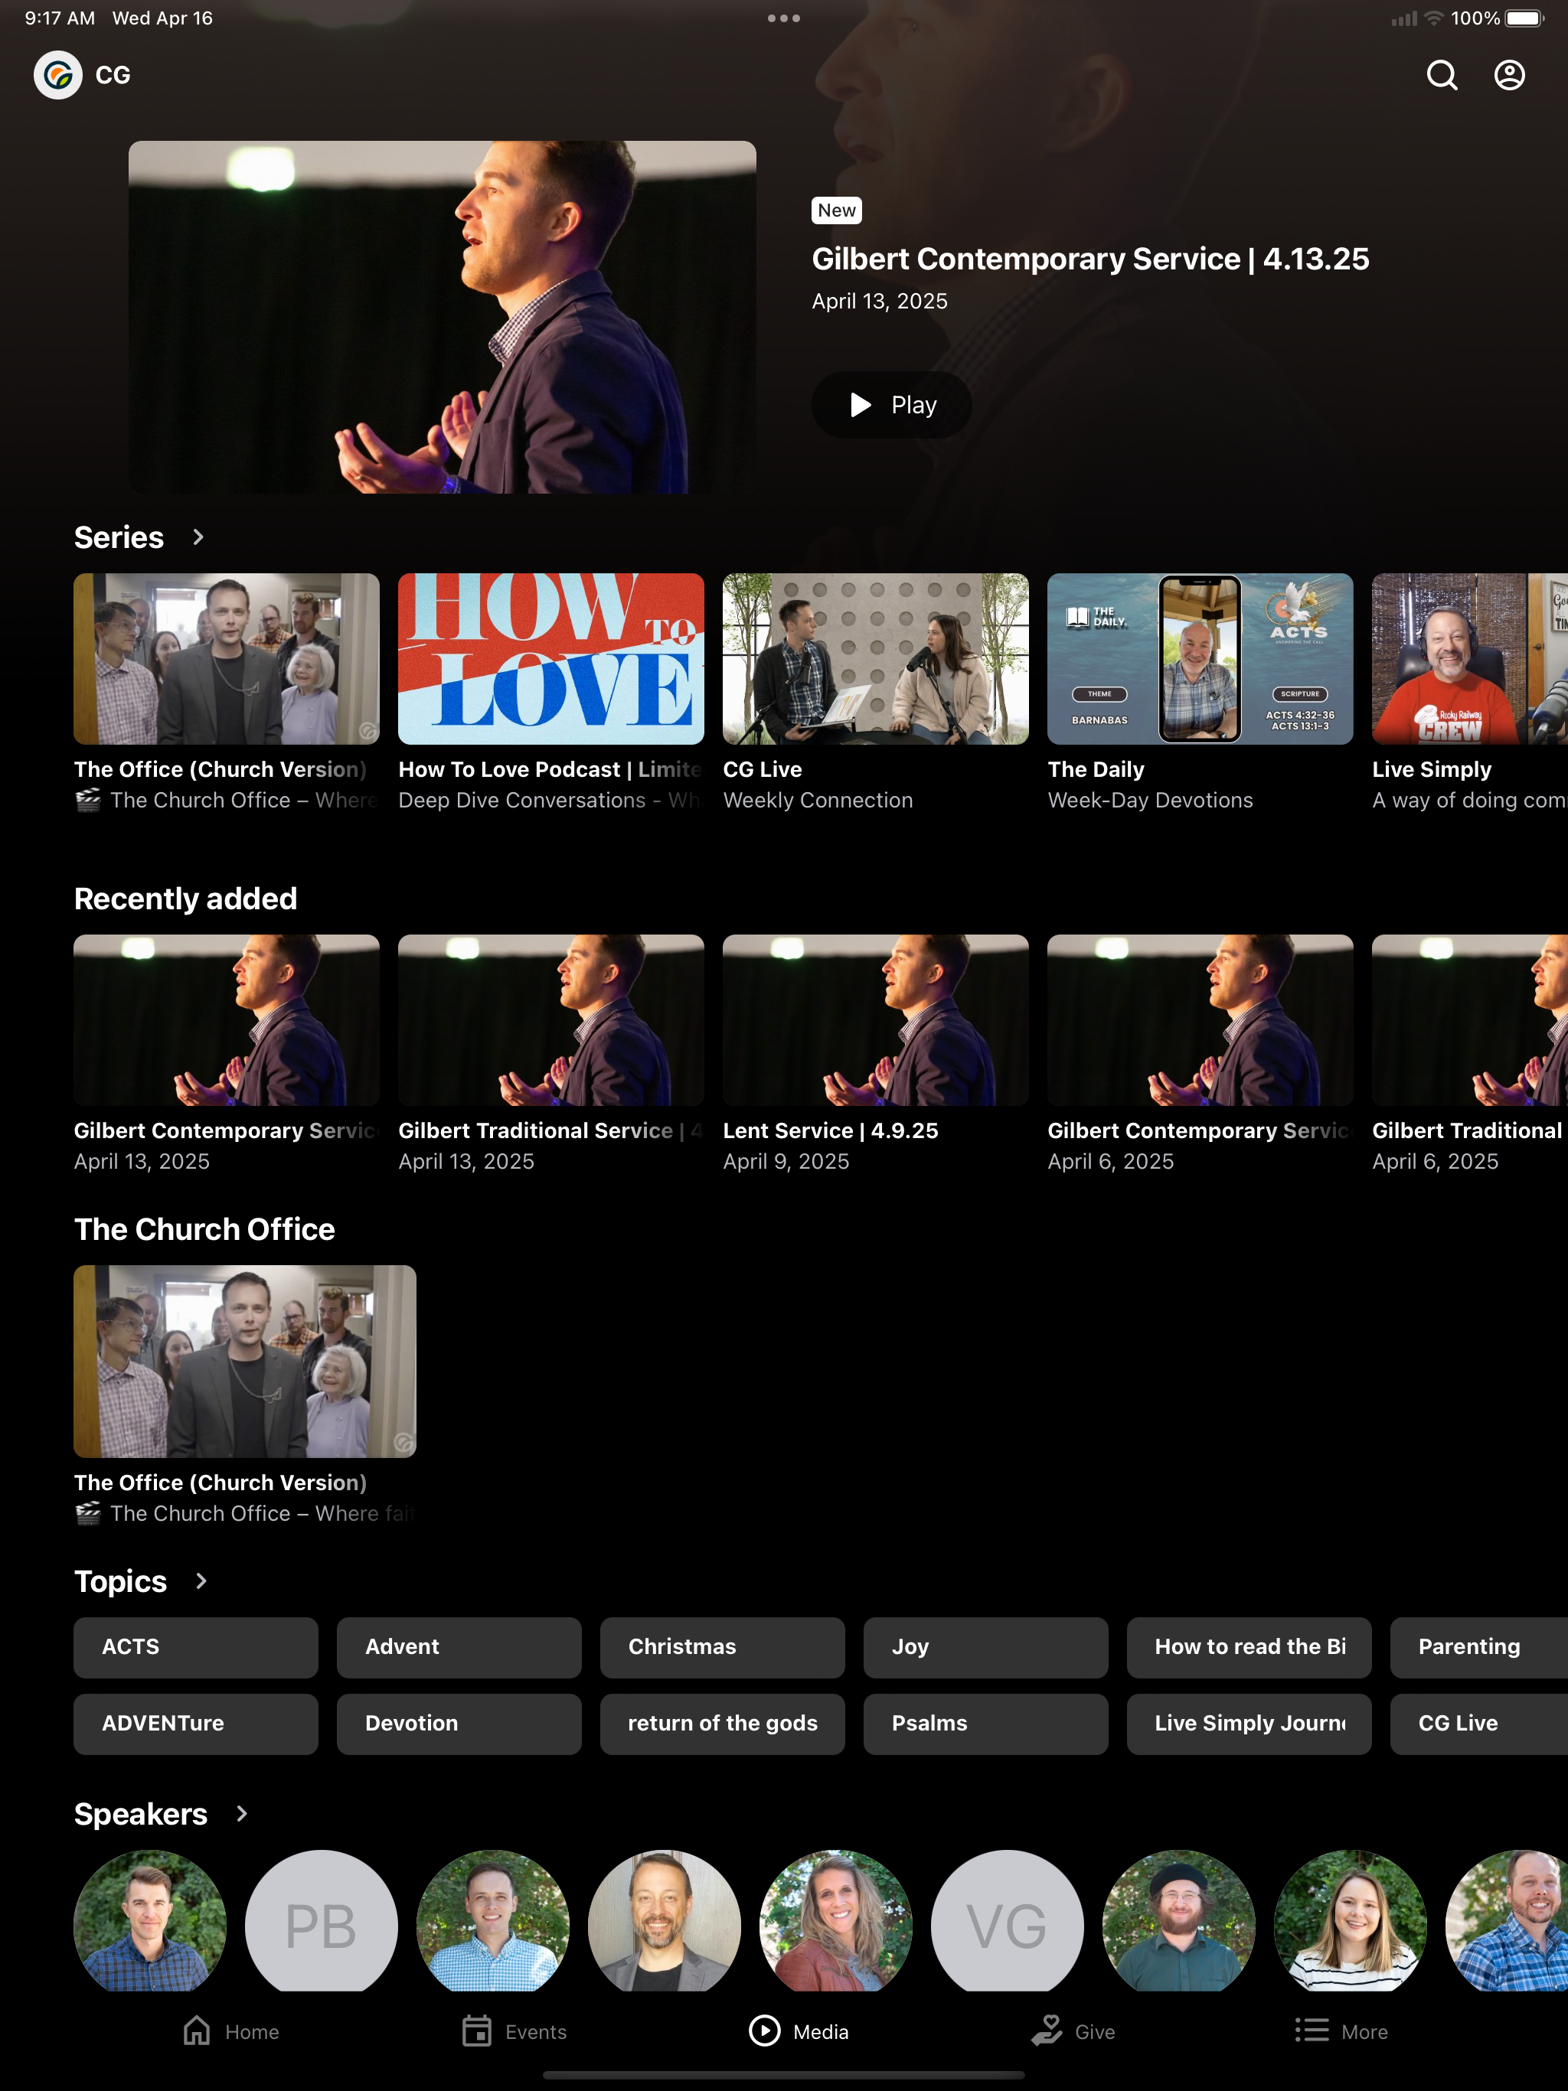Open How To Love Podcast series
This screenshot has width=1568, height=2091.
[x=551, y=659]
